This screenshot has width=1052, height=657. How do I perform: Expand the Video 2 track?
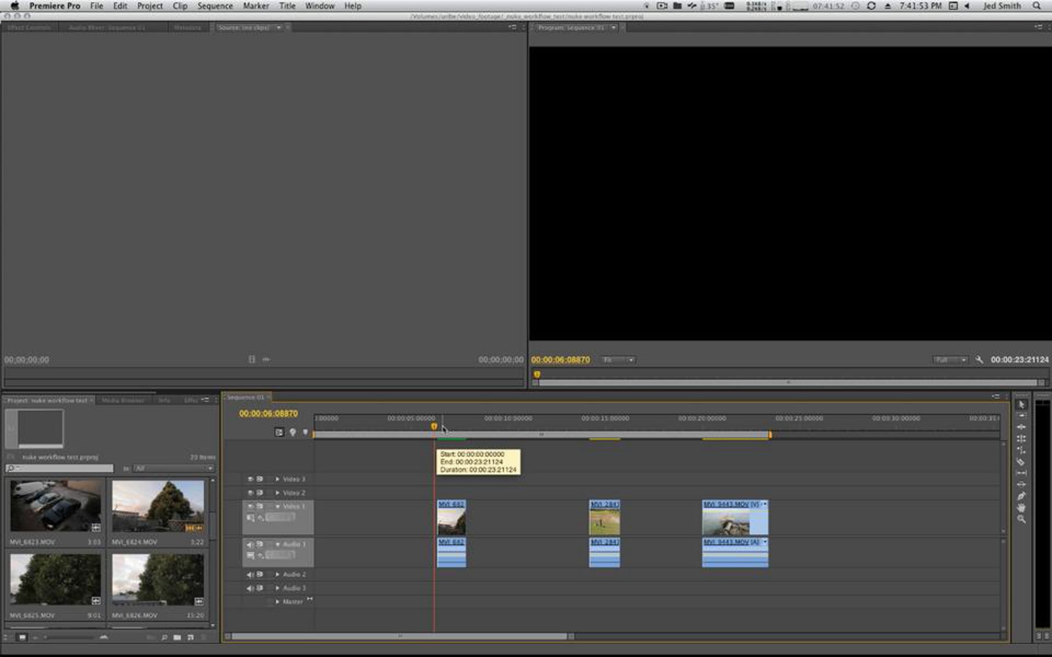tap(277, 493)
